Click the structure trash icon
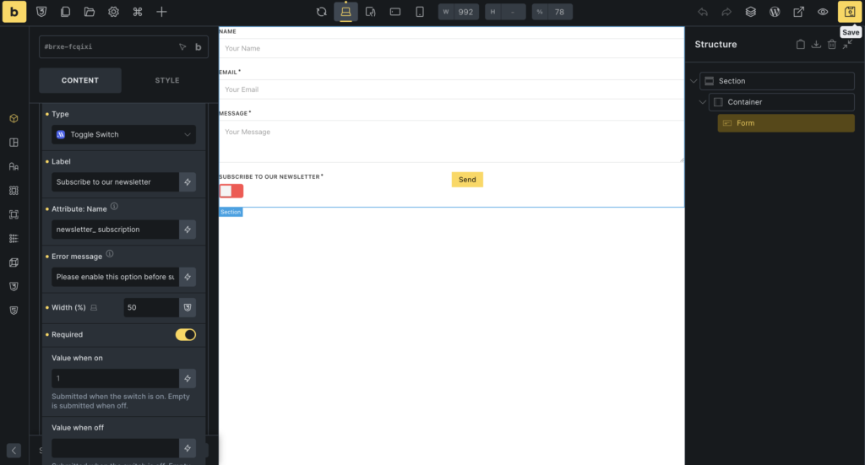 click(832, 45)
